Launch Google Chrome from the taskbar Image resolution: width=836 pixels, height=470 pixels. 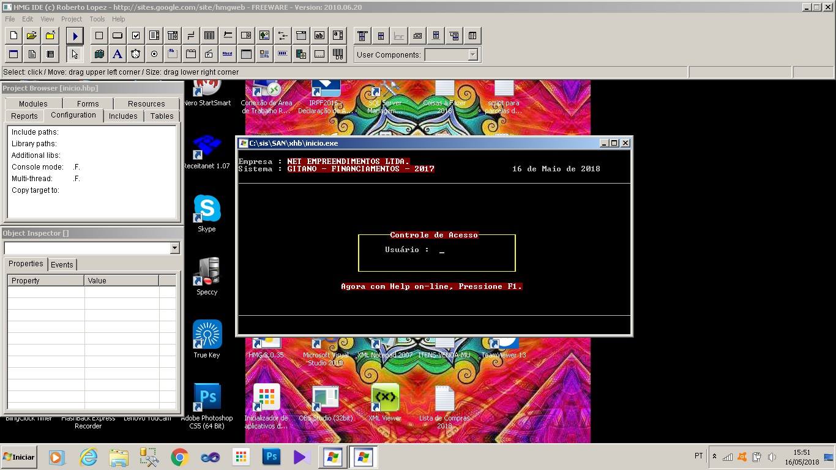click(x=180, y=457)
